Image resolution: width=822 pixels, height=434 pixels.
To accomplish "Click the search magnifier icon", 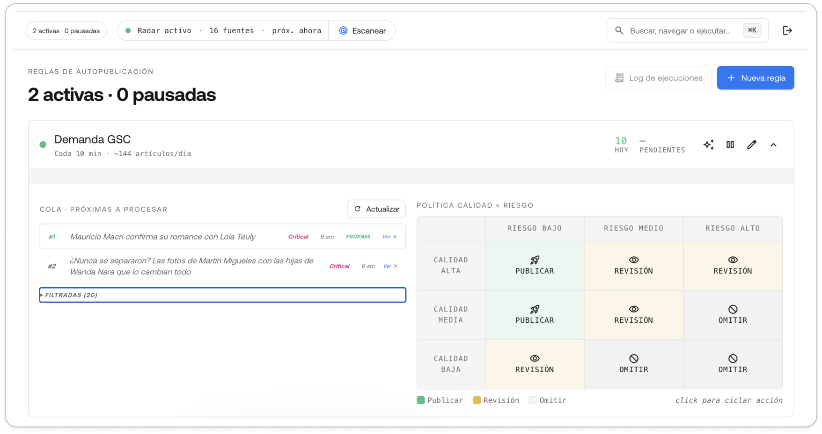I will pos(619,30).
